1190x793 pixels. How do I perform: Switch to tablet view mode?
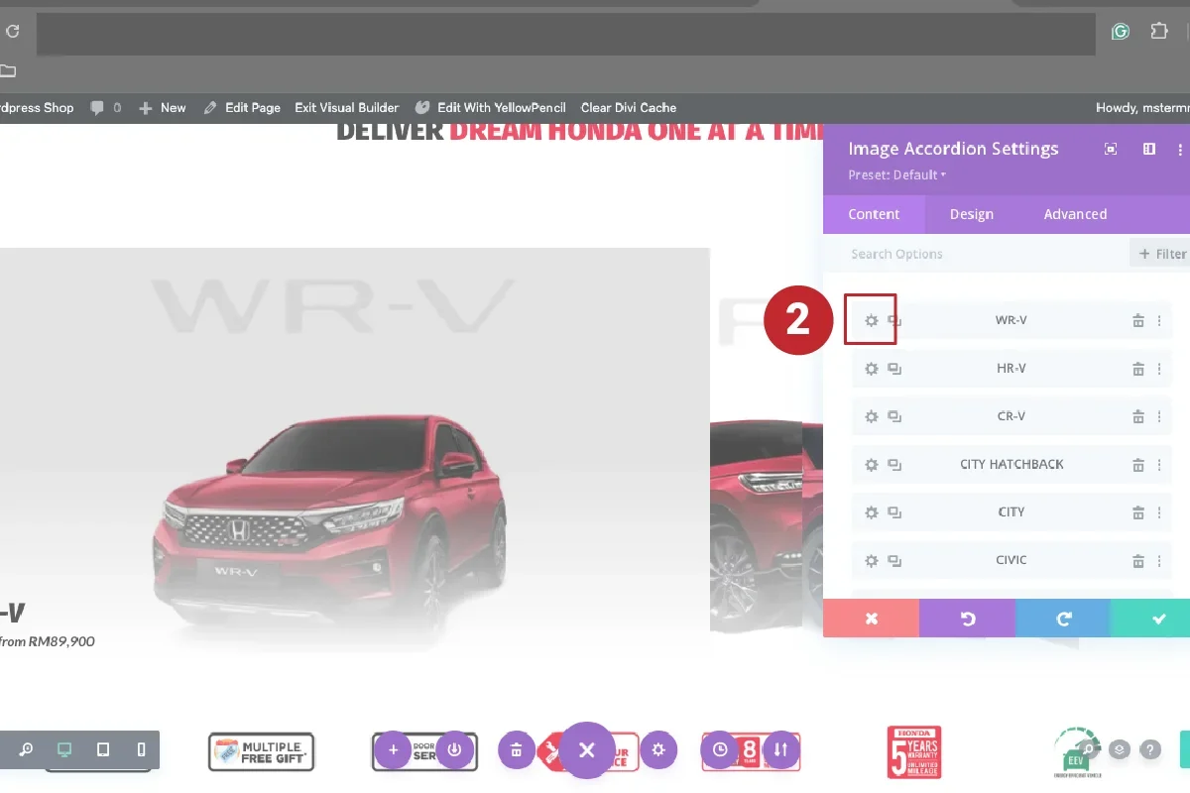pyautogui.click(x=103, y=750)
